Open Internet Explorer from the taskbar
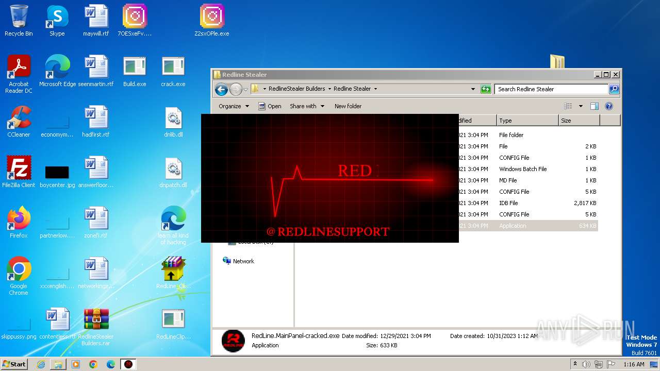660x371 pixels. pyautogui.click(x=41, y=364)
